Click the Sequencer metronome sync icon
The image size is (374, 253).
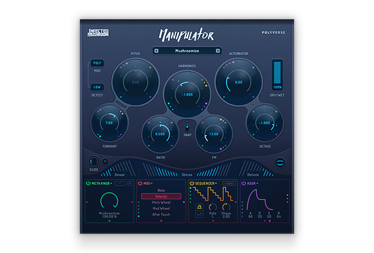pyautogui.click(x=199, y=207)
